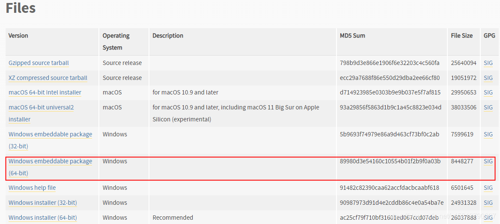The image size is (500, 224).
Task: Open SIG link for macOS universal2 installer
Action: (x=488, y=107)
